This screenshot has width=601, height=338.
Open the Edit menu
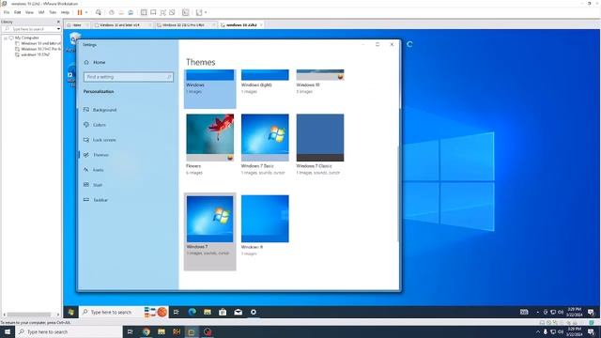click(x=18, y=12)
